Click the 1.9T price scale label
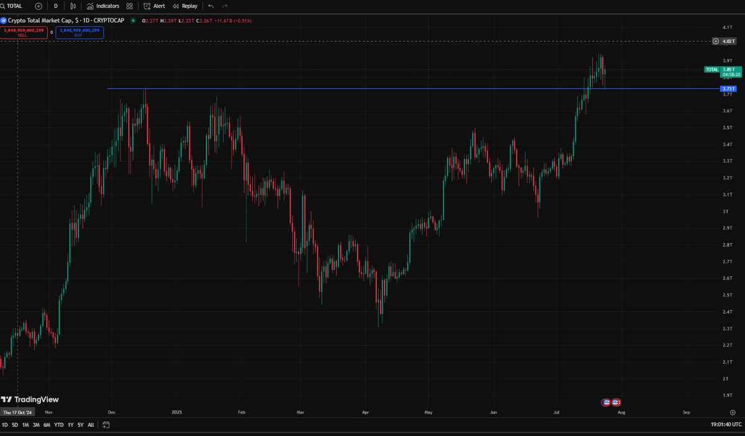This screenshot has width=745, height=436. [x=727, y=394]
